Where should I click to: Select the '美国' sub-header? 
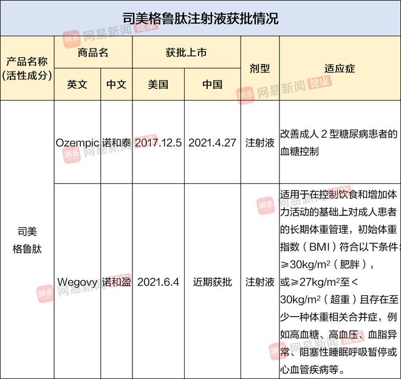(158, 84)
